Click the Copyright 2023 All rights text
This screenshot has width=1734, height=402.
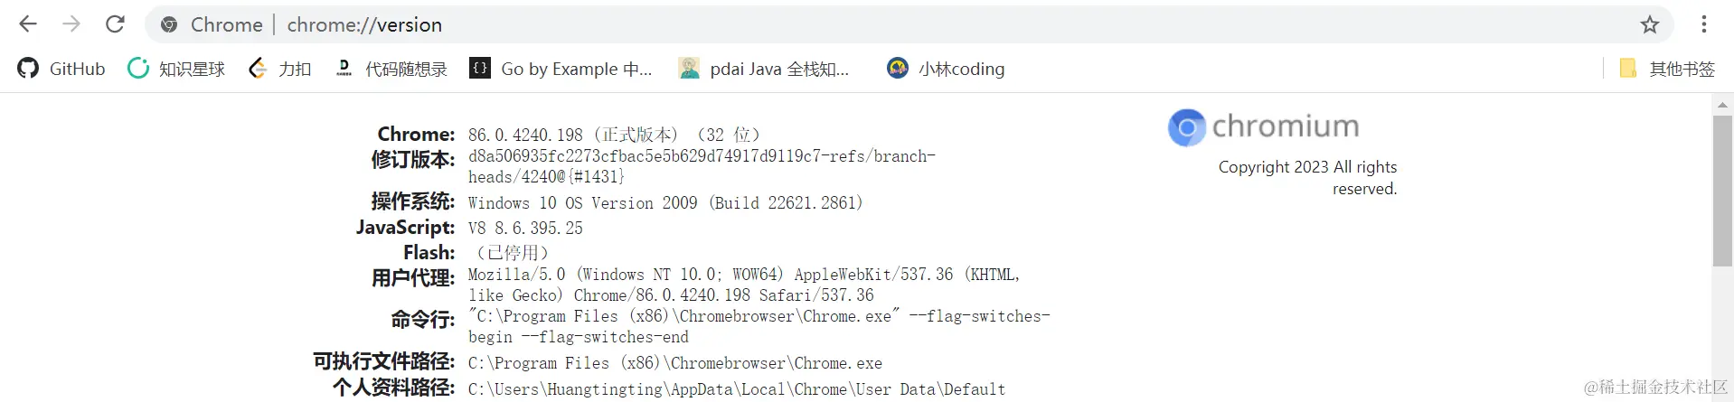pyautogui.click(x=1307, y=178)
